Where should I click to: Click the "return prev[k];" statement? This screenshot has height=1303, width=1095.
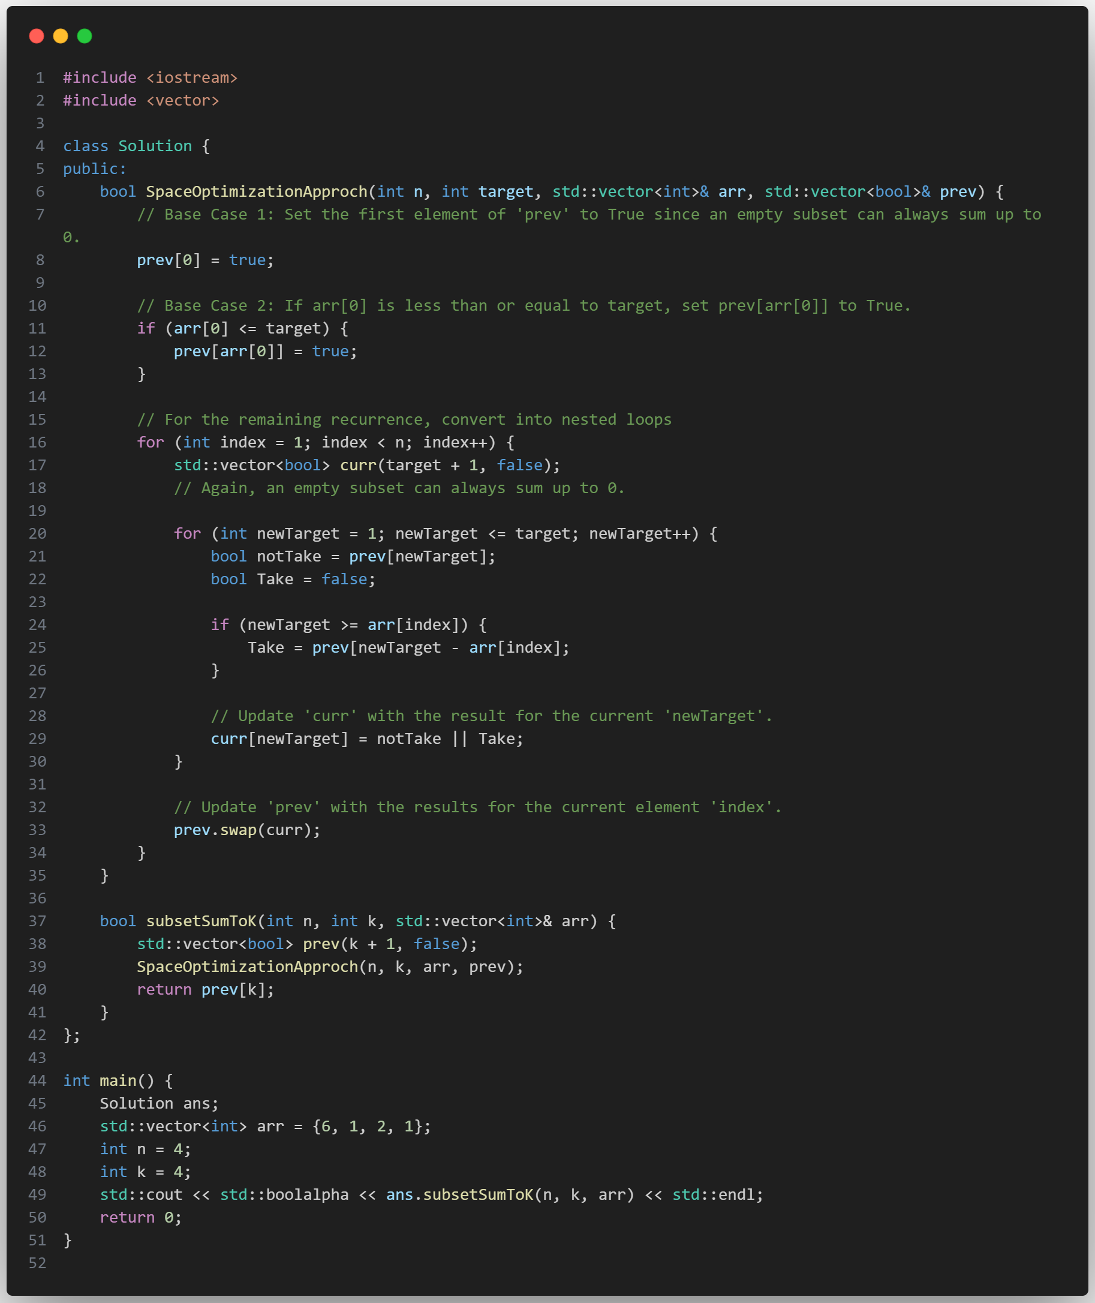[205, 989]
